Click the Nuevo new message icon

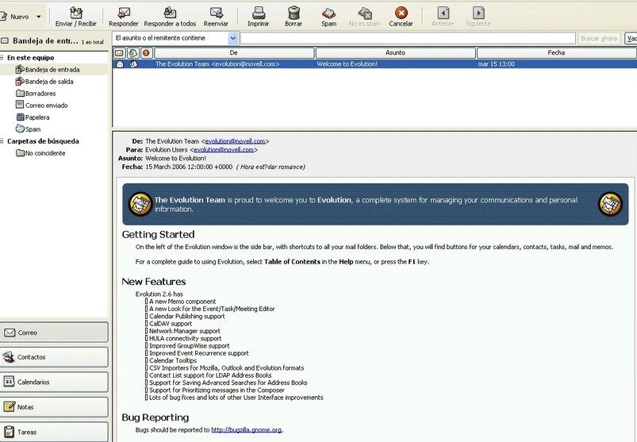(x=3, y=17)
